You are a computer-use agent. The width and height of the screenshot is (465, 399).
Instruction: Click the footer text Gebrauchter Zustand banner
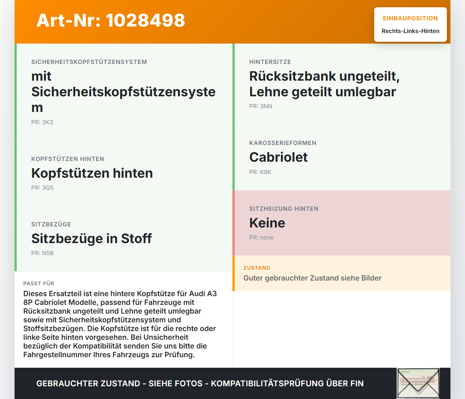pos(200,383)
